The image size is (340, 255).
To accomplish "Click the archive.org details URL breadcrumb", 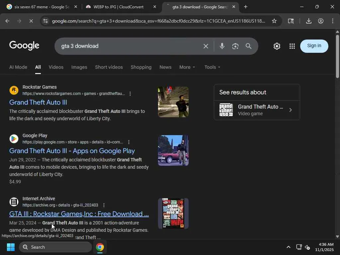I will click(x=60, y=205).
